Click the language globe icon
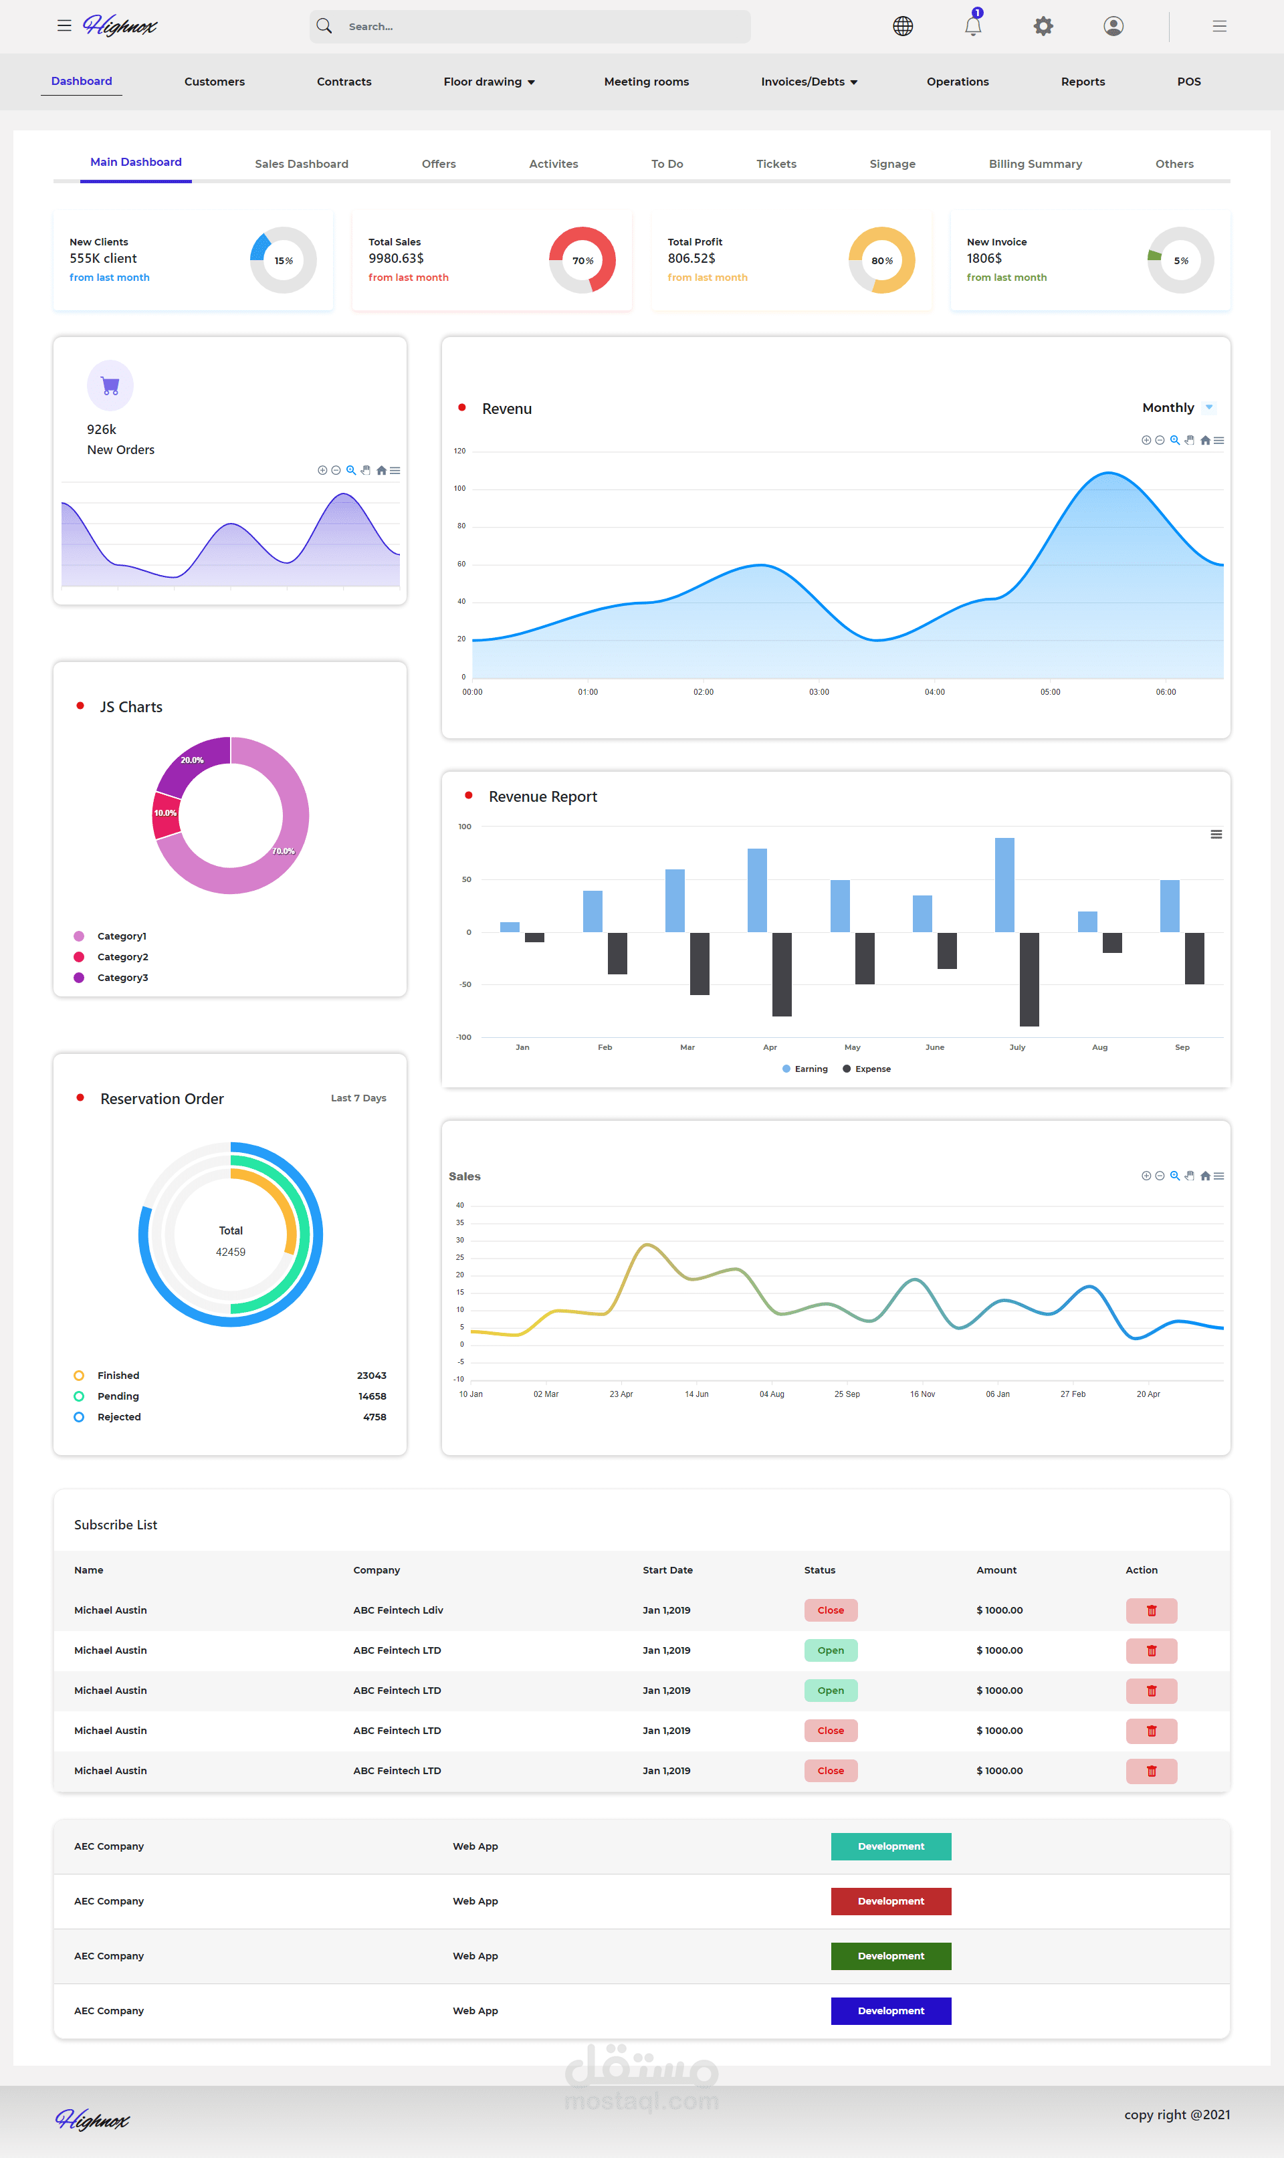1284x2158 pixels. click(902, 26)
